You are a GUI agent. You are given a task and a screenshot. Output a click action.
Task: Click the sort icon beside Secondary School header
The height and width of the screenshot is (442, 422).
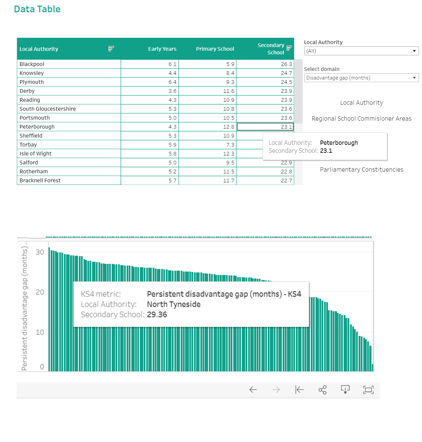289,48
